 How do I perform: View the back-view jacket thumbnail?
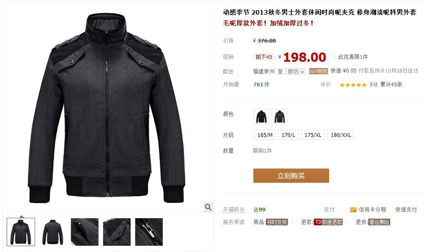coord(53,232)
